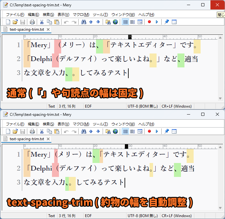Click red record macro button in bottom window
The image size is (225, 219).
149,131
